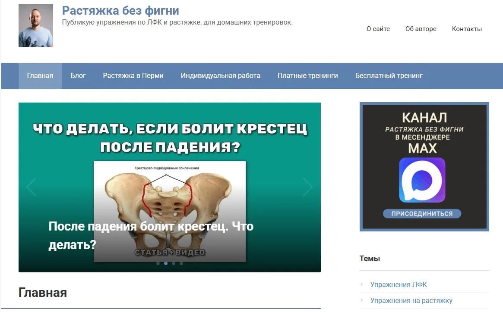Click the "Статья+видео" slide label
503x312 pixels.
point(170,253)
